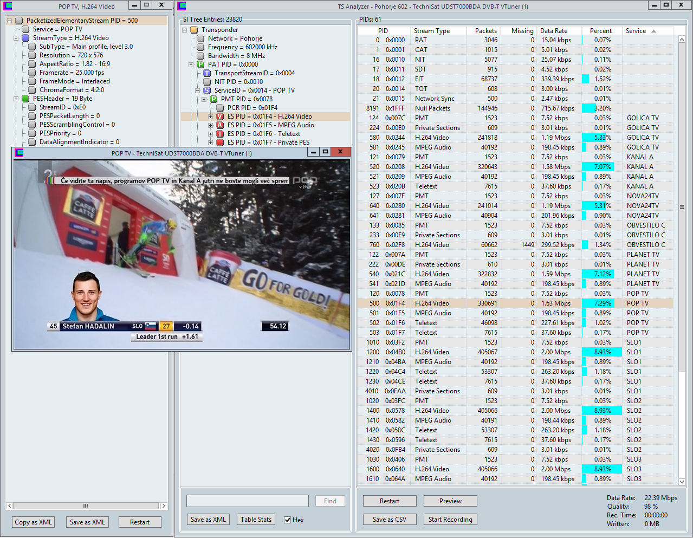Sort table by Missing column header
693x538 pixels.
tap(519, 31)
